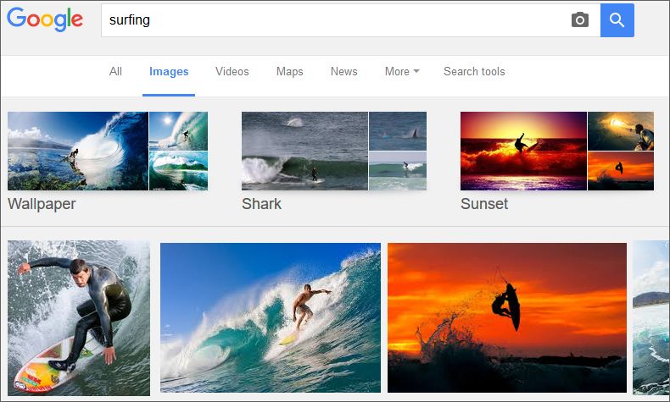Click the camera search-by-image icon
670x402 pixels.
tap(580, 20)
